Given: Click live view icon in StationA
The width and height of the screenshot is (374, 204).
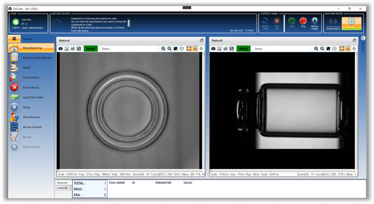Looking at the screenshot, I should pos(66,49).
